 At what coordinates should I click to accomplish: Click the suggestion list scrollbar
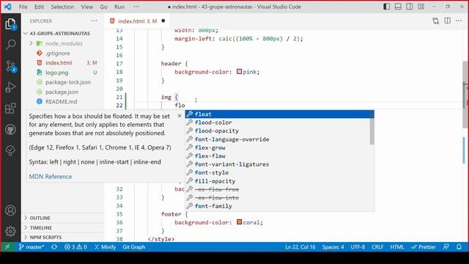click(x=372, y=128)
